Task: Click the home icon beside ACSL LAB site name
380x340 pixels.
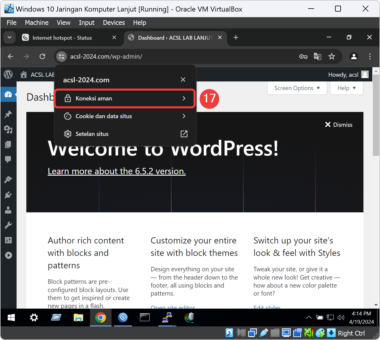Action: pos(23,75)
